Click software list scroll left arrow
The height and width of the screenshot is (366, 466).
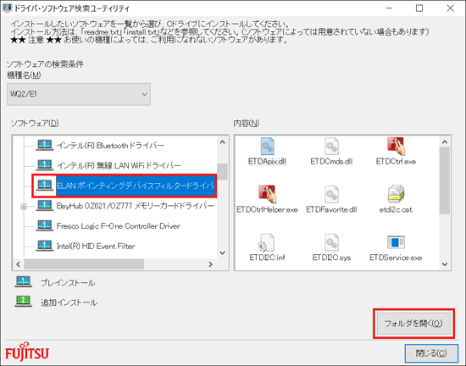[x=19, y=264]
